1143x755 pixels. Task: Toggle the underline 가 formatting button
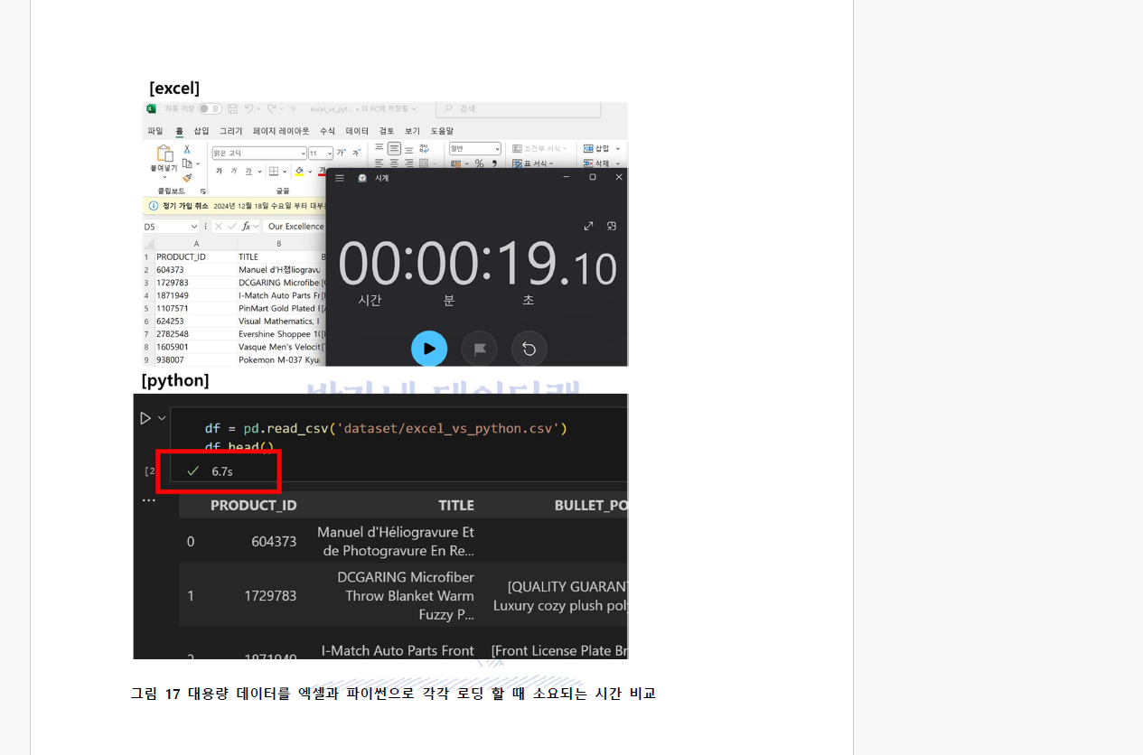point(248,171)
